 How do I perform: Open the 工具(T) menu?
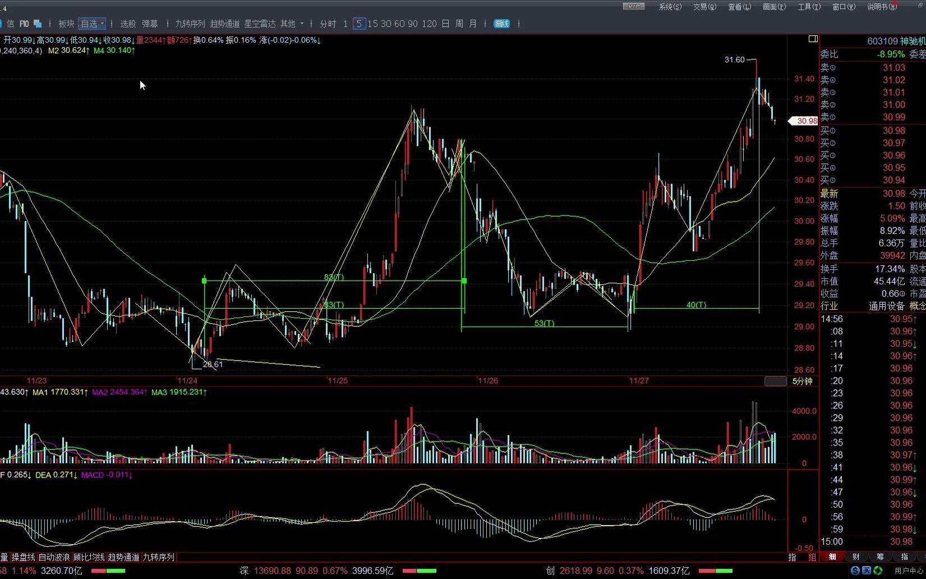coord(809,7)
